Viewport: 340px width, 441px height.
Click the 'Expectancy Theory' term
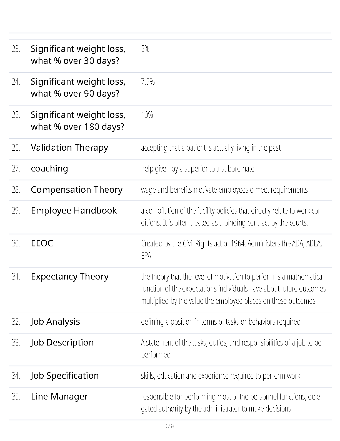point(70,277)
